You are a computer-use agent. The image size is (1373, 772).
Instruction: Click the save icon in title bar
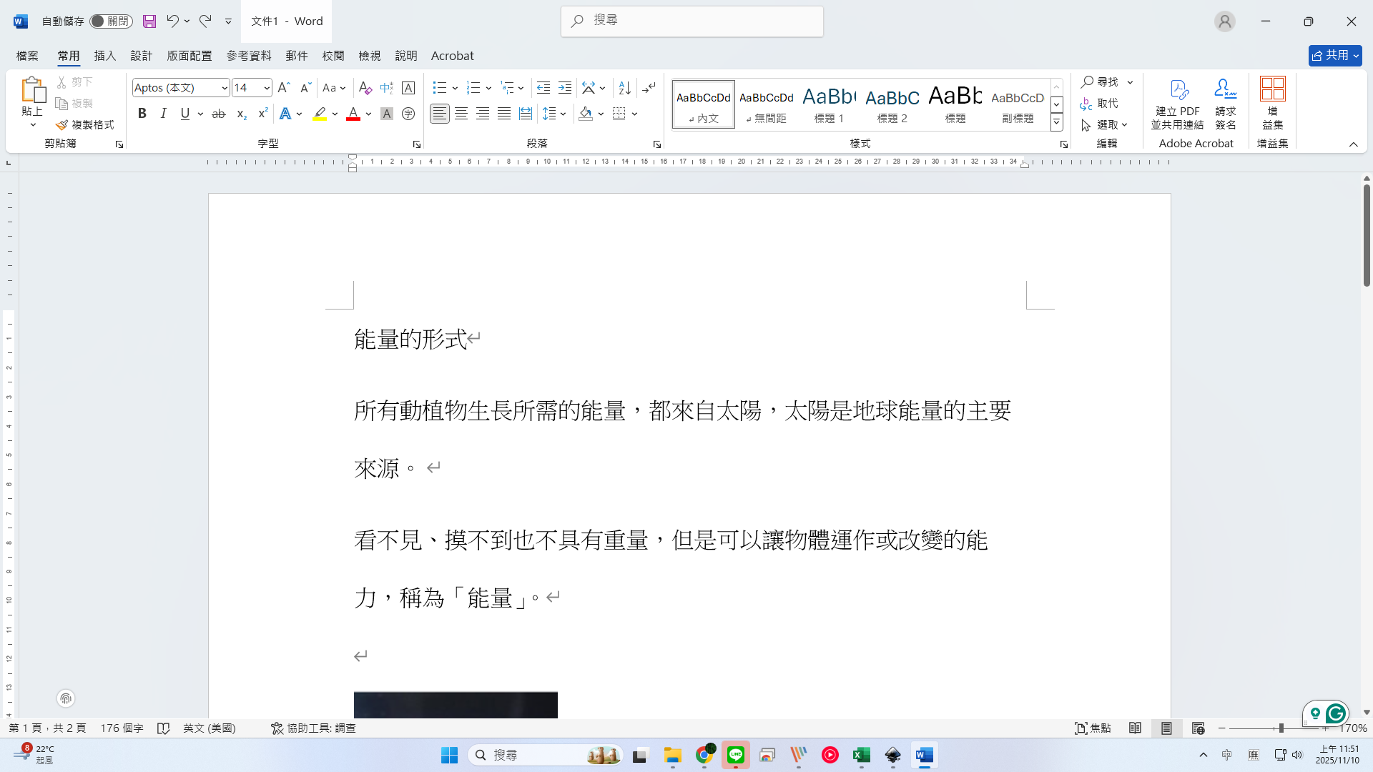click(x=149, y=21)
